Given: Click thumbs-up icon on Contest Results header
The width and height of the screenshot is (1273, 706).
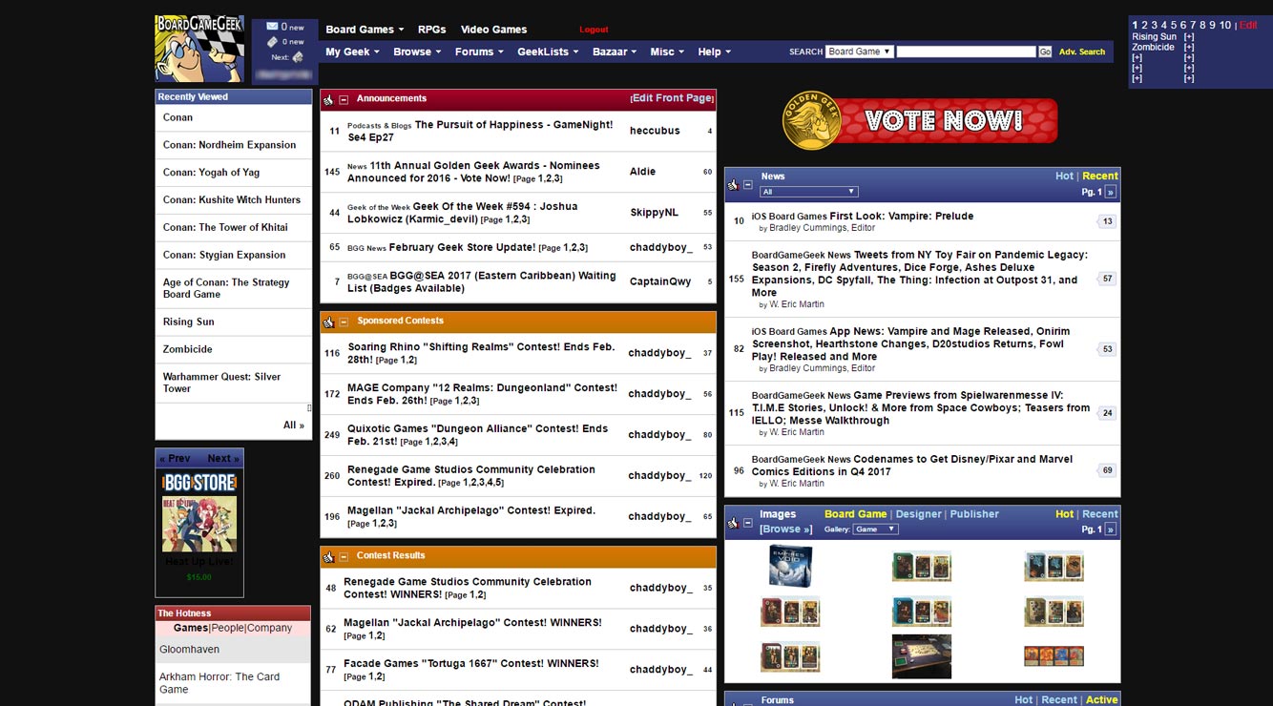Looking at the screenshot, I should tap(328, 556).
